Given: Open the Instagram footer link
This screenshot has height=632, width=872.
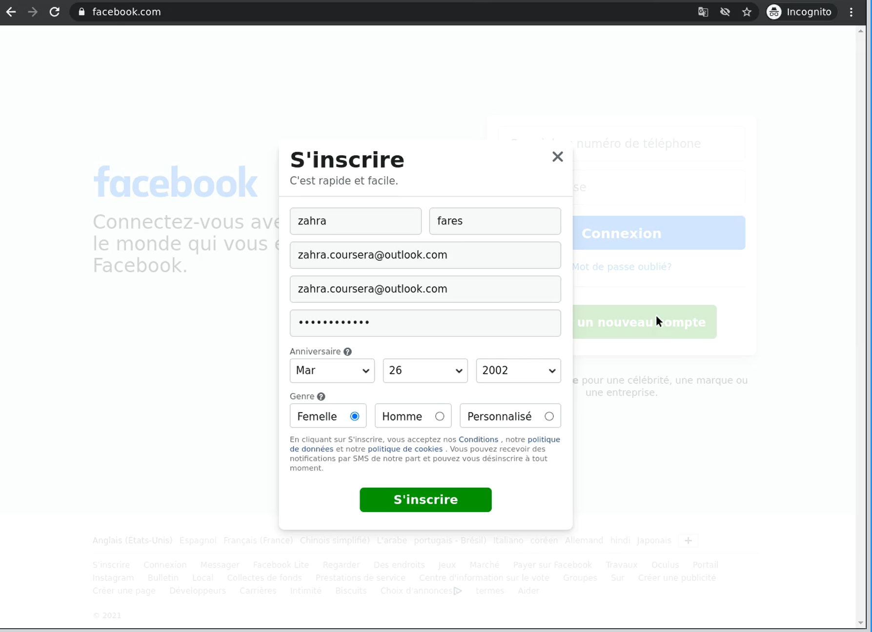Looking at the screenshot, I should pyautogui.click(x=113, y=578).
